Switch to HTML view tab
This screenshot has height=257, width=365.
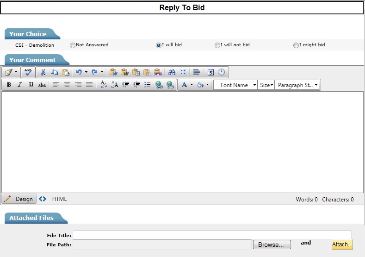coord(53,199)
